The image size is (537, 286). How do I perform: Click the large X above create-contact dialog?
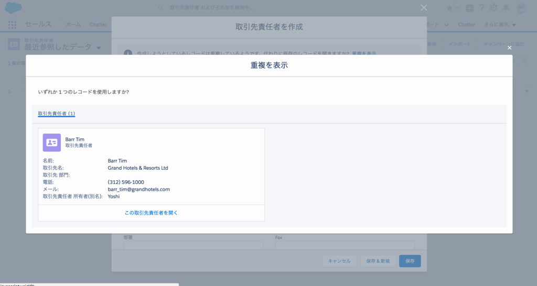424,7
